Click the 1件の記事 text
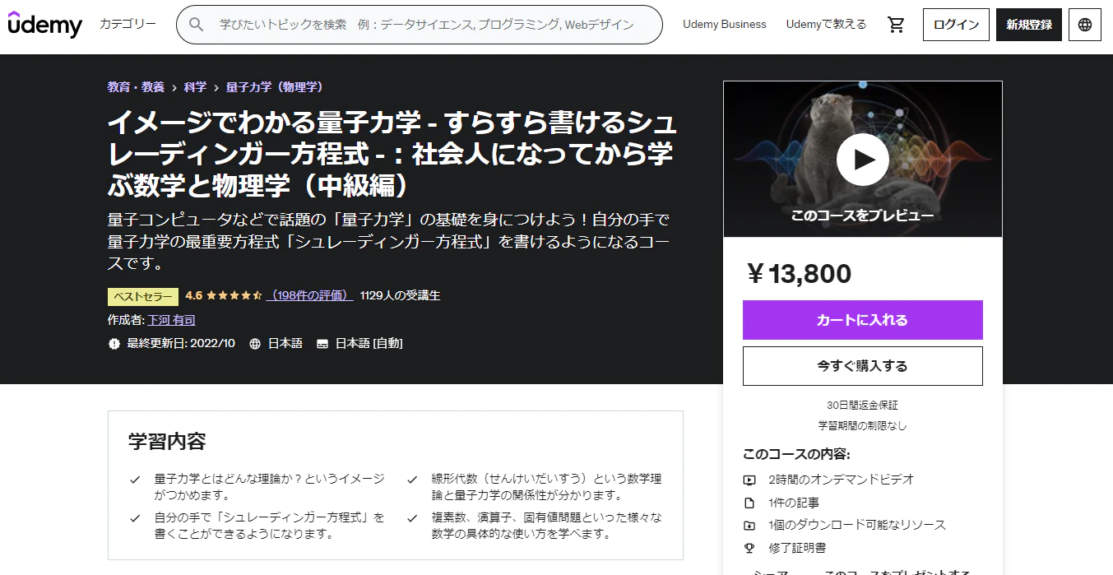Screen dimensions: 1113x575 pos(794,503)
